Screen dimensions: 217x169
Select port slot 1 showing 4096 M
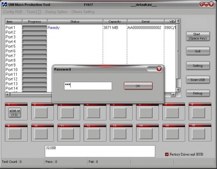click(15, 113)
